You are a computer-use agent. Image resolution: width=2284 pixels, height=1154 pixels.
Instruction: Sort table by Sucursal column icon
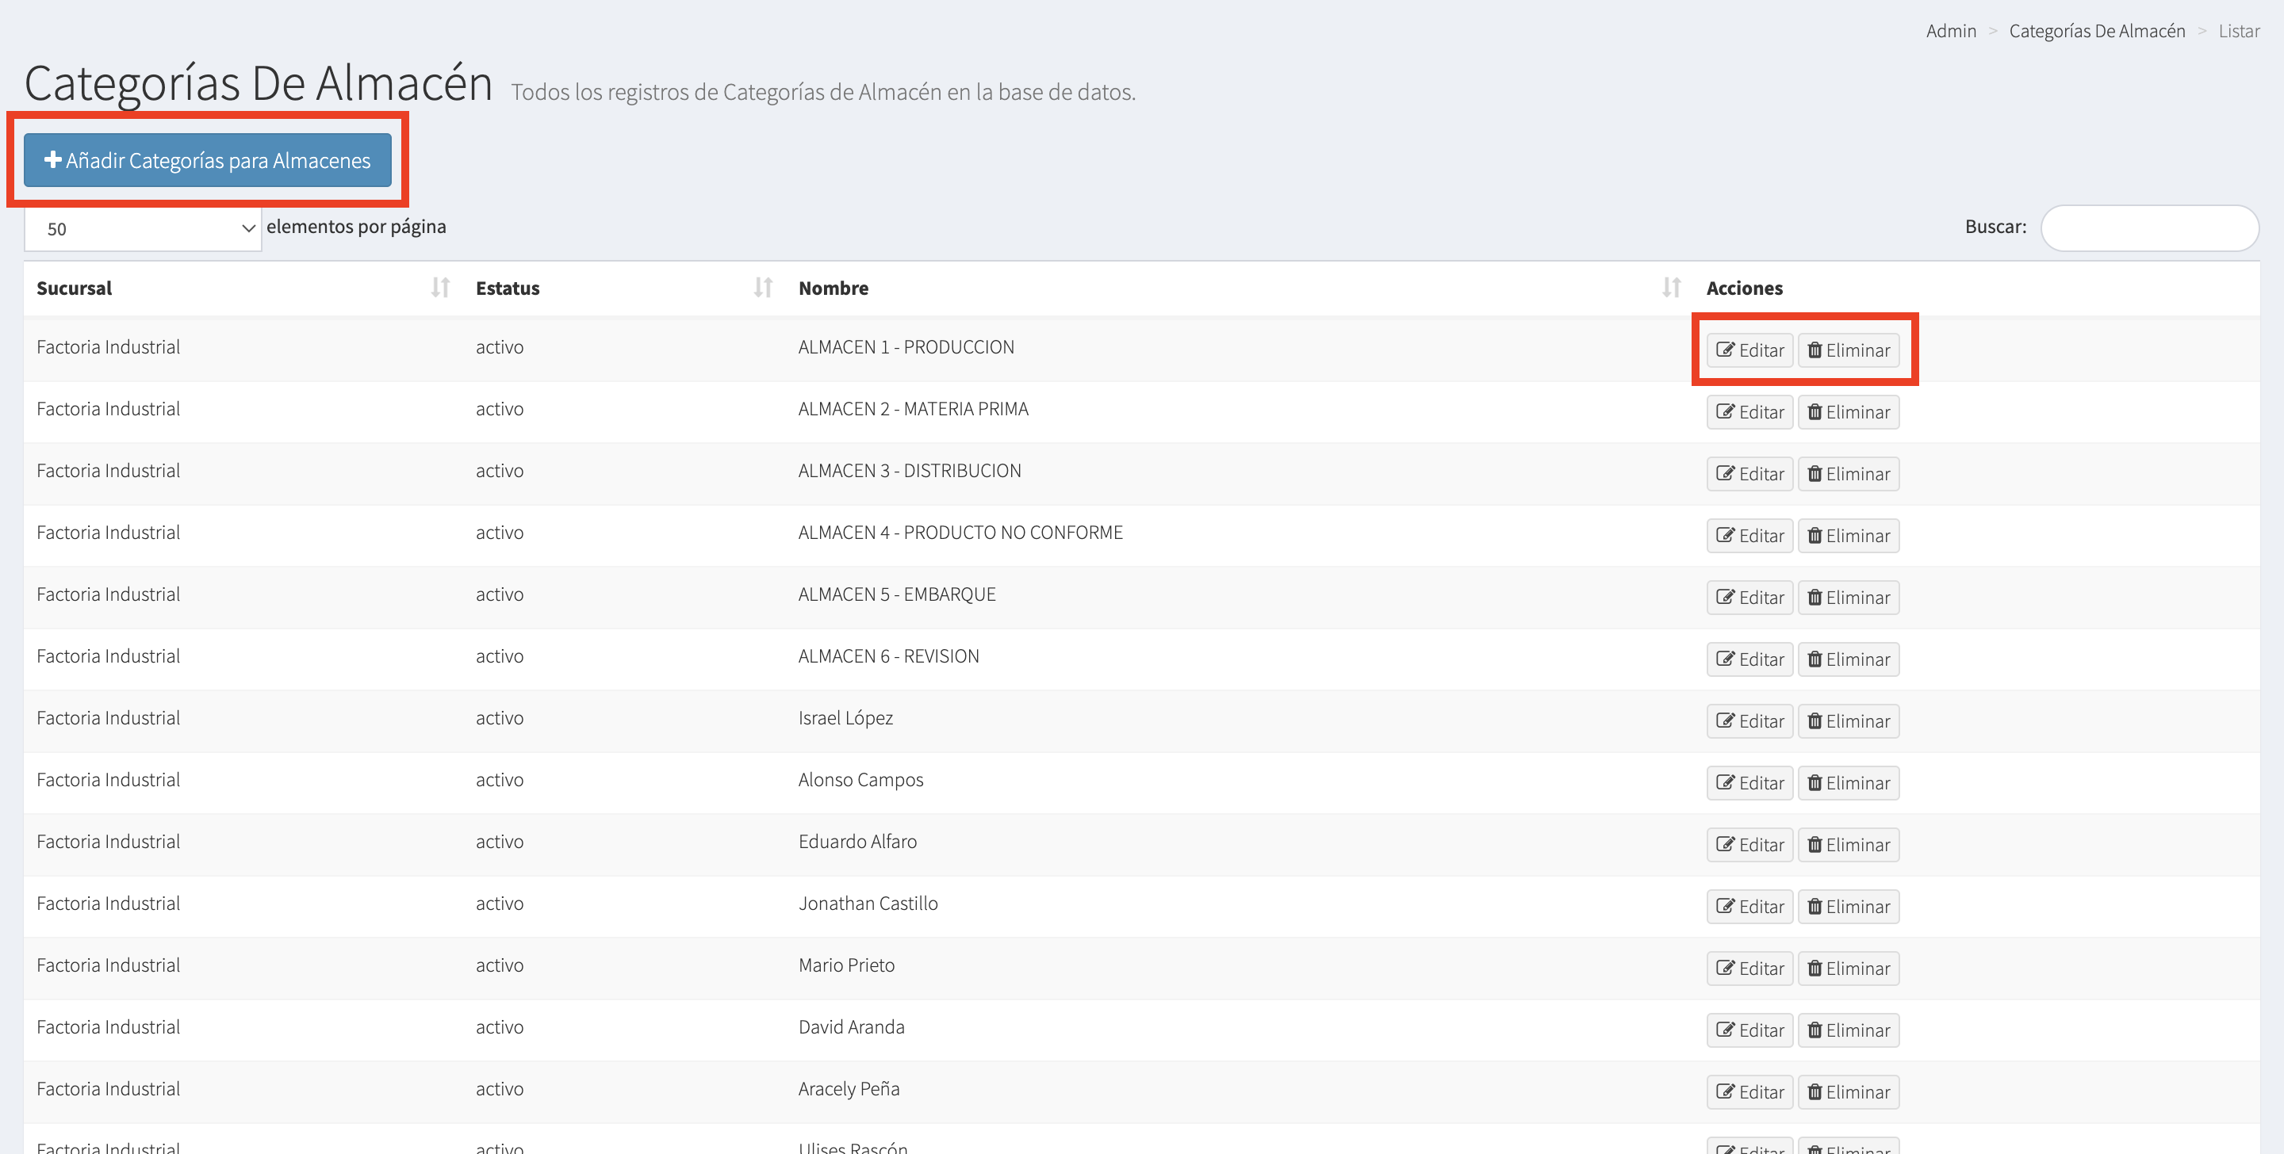(x=440, y=287)
